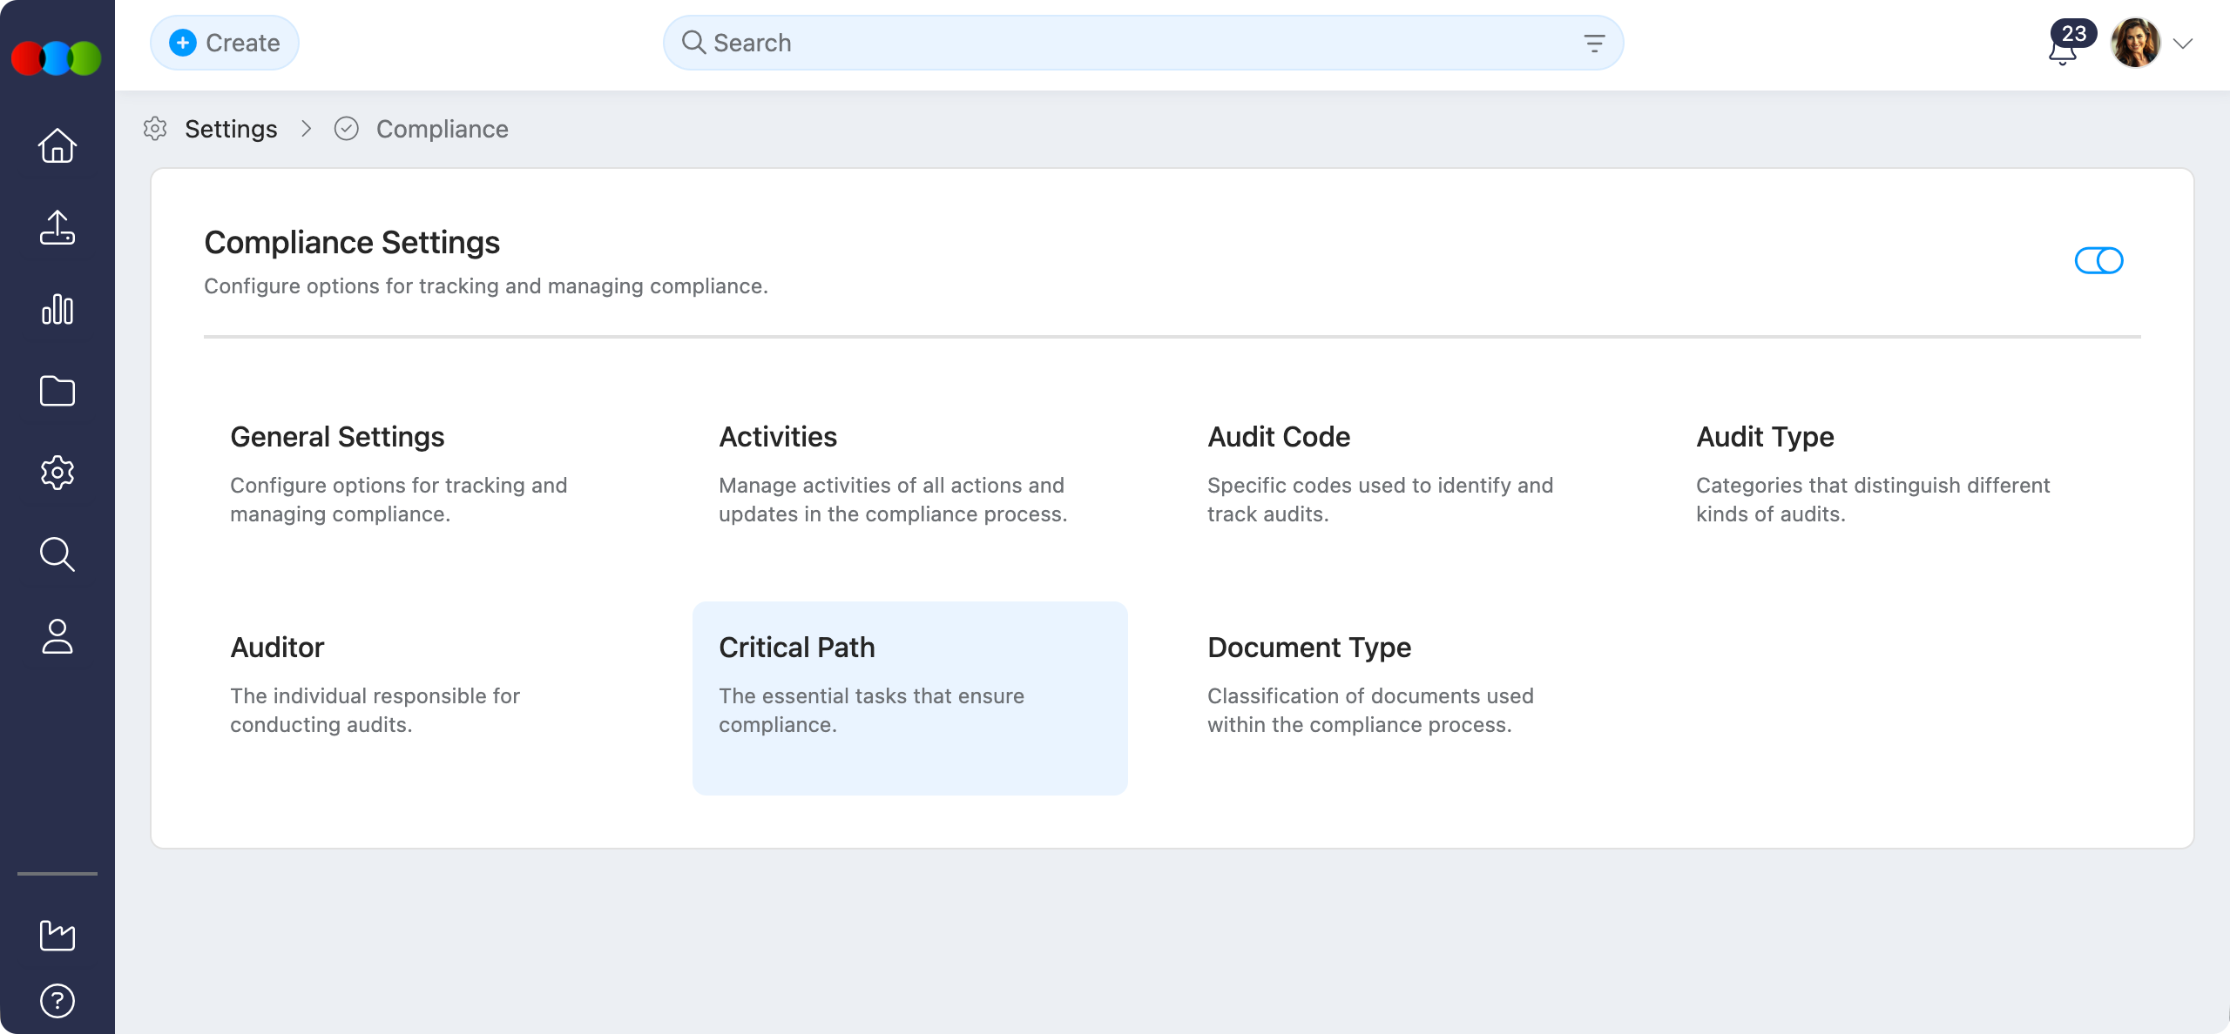The image size is (2230, 1034).
Task: Toggle the Compliance Settings switch
Action: tap(2099, 259)
